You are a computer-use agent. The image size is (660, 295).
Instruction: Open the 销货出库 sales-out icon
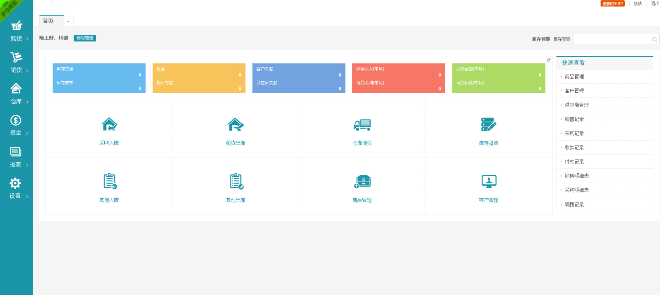pos(235,124)
